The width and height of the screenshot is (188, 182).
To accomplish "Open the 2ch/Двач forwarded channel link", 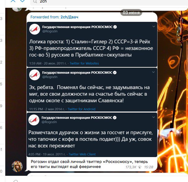I will click(x=69, y=17).
